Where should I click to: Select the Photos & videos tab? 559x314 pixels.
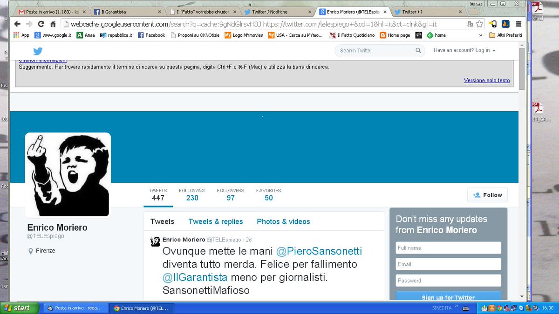(x=283, y=221)
